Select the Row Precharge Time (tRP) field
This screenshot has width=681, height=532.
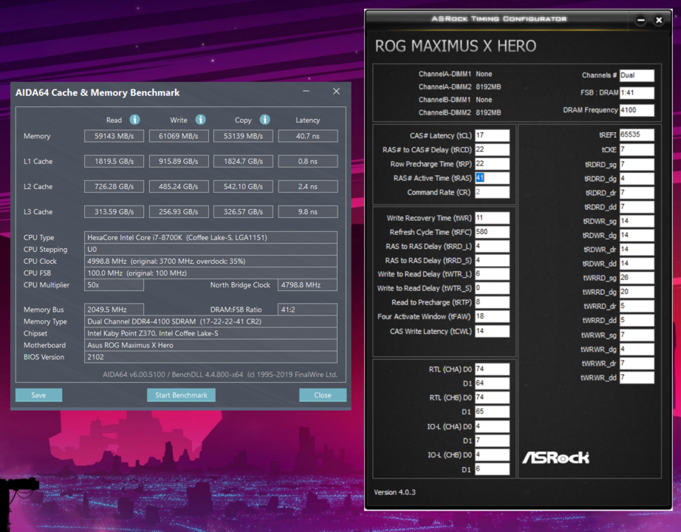[492, 164]
